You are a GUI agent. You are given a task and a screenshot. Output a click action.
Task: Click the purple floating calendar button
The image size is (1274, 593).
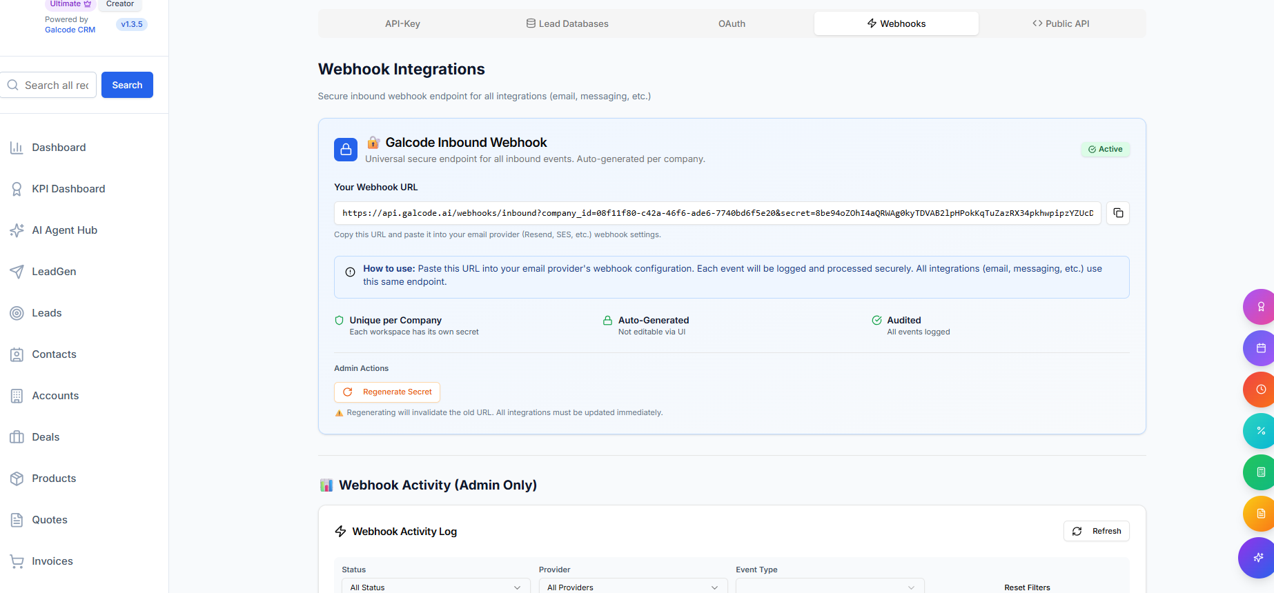[1260, 348]
